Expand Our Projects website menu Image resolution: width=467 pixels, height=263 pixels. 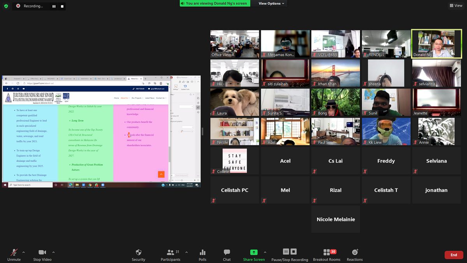(x=137, y=98)
